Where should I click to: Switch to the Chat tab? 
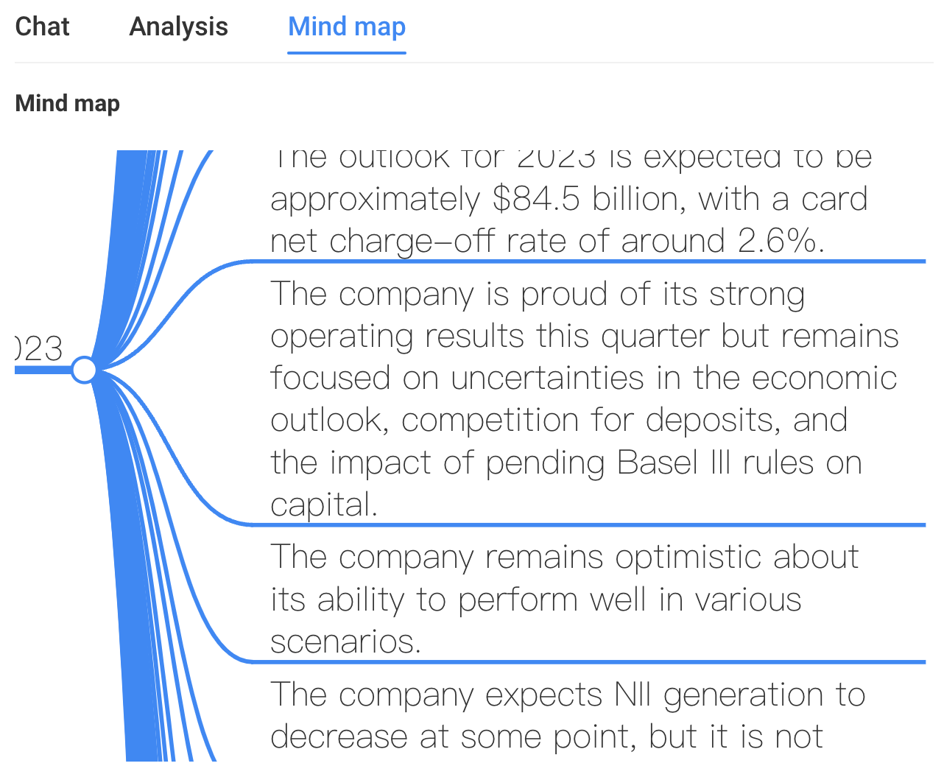(42, 27)
